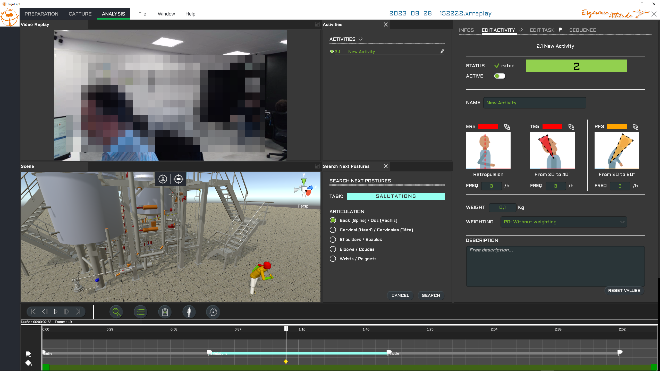Click the focus-on-avatar target icon in Scene

[163, 179]
